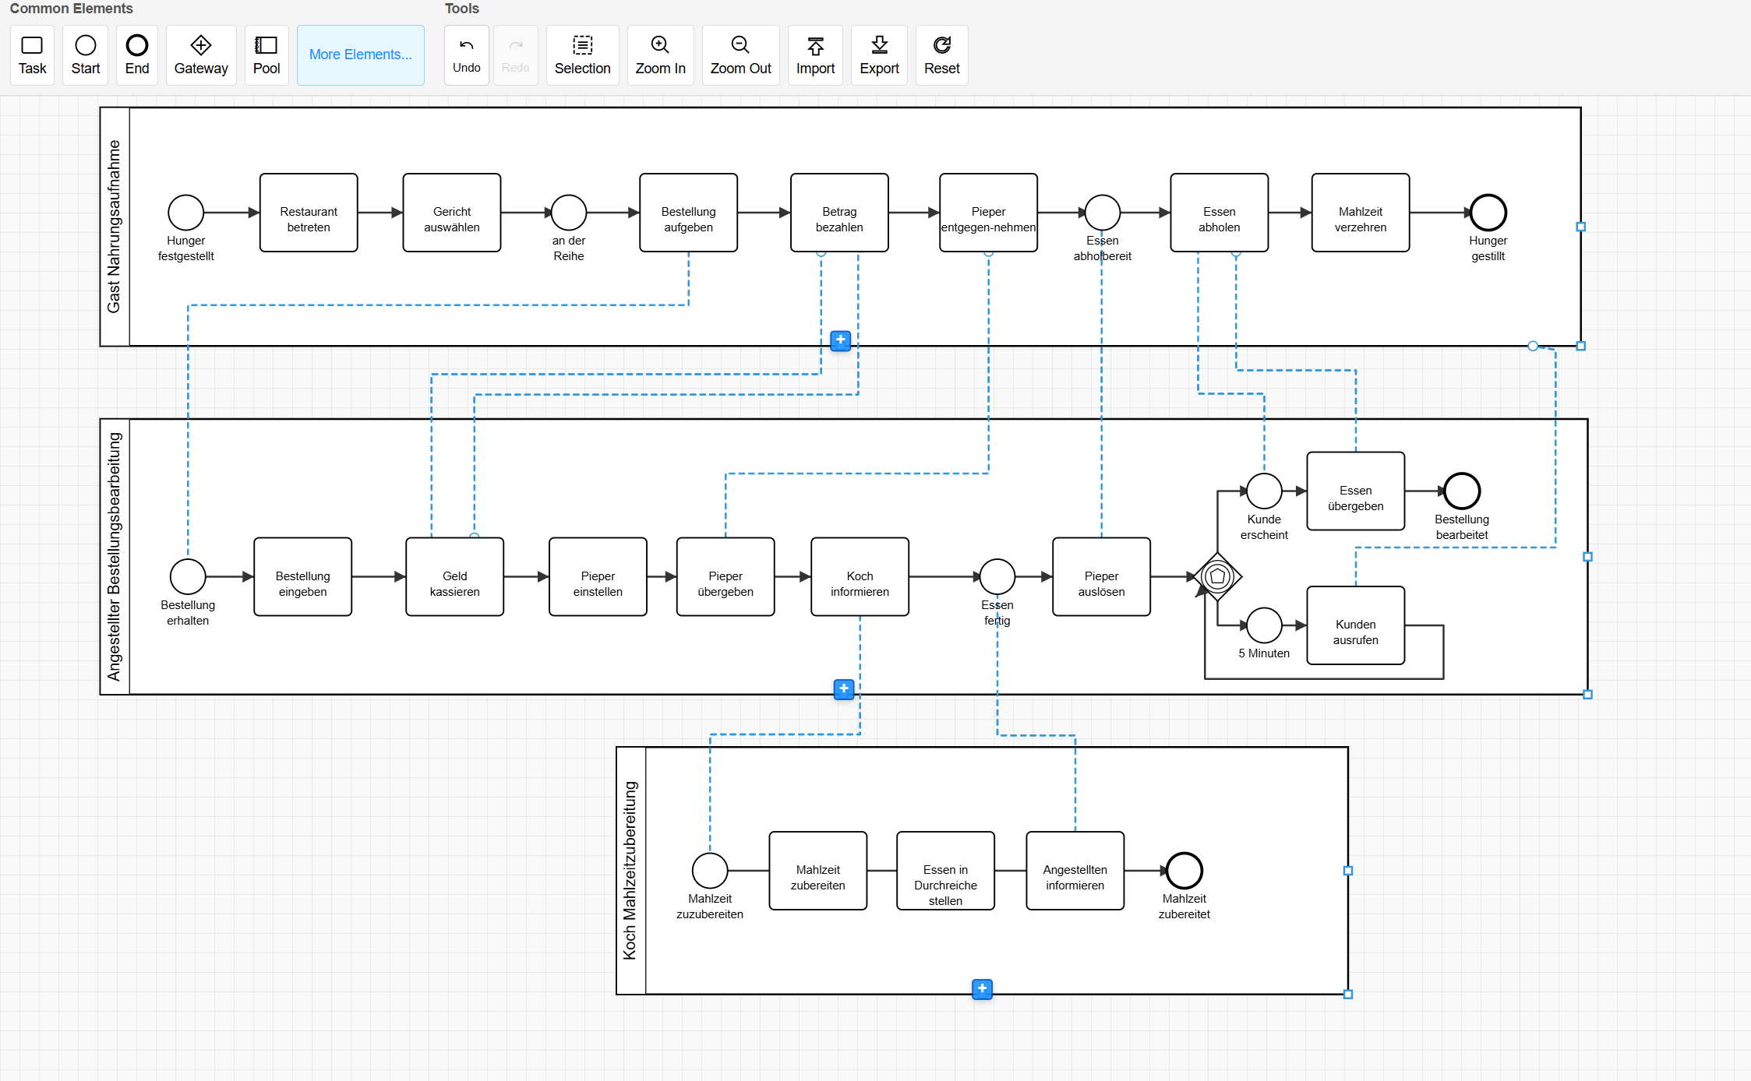
Task: Click the 'Koch Mahlzeitzubereitung' pool label
Action: [630, 871]
